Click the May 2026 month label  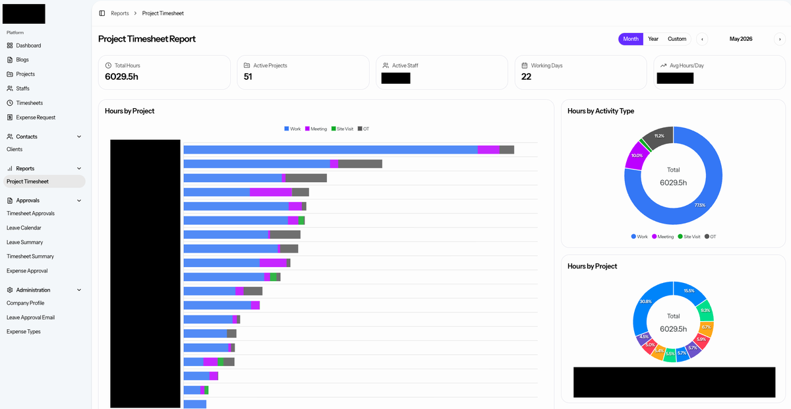point(741,39)
